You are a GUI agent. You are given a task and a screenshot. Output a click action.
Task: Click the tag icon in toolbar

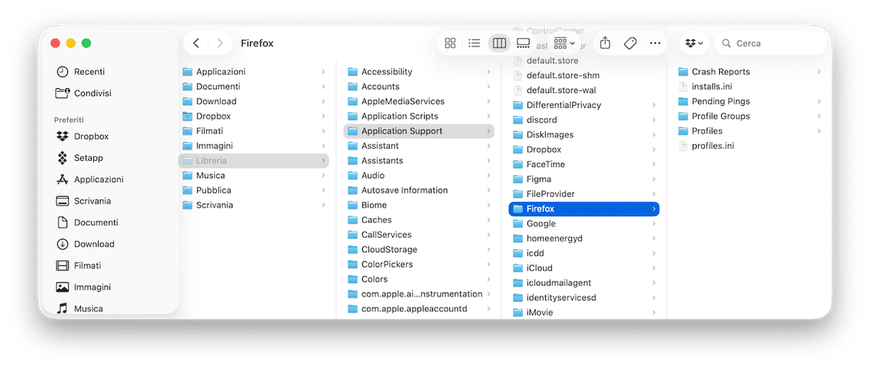(630, 44)
